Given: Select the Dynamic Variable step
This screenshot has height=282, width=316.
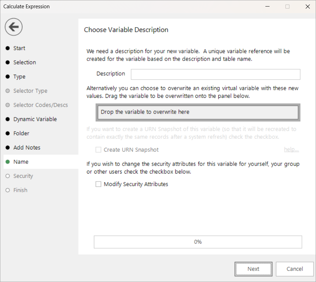Looking at the screenshot, I should [x=35, y=119].
